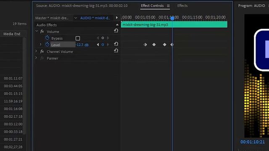Select media end value 00:00:33:18
This screenshot has width=269, height=151.
(13, 132)
